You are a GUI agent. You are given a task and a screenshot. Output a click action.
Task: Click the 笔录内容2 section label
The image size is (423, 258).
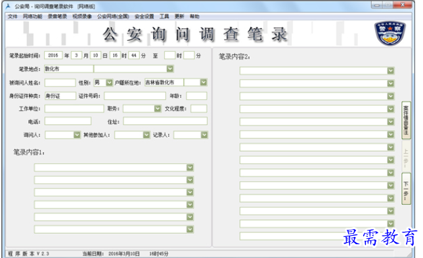click(x=234, y=56)
